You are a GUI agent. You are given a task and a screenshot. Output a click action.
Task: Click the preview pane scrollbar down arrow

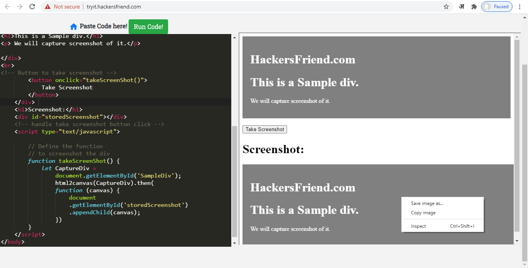click(x=517, y=241)
